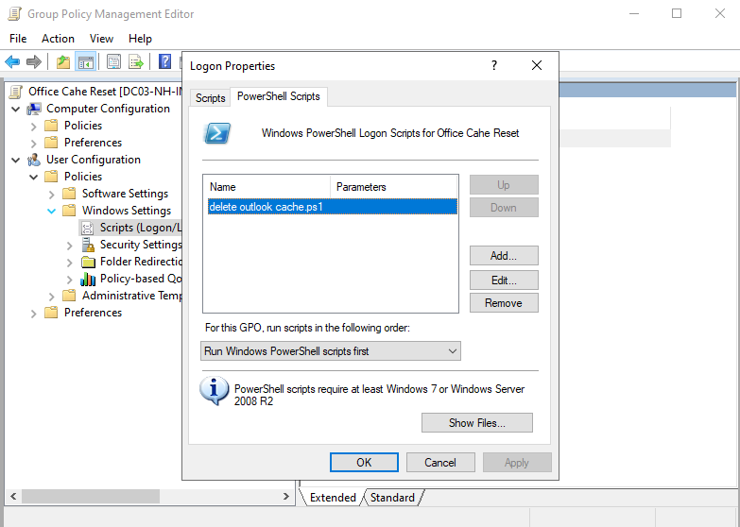Click the Administrative Templates folder icon
This screenshot has height=527, width=740.
coord(69,296)
